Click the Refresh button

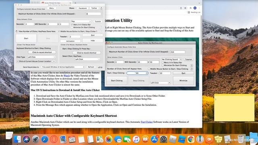click(91, 67)
